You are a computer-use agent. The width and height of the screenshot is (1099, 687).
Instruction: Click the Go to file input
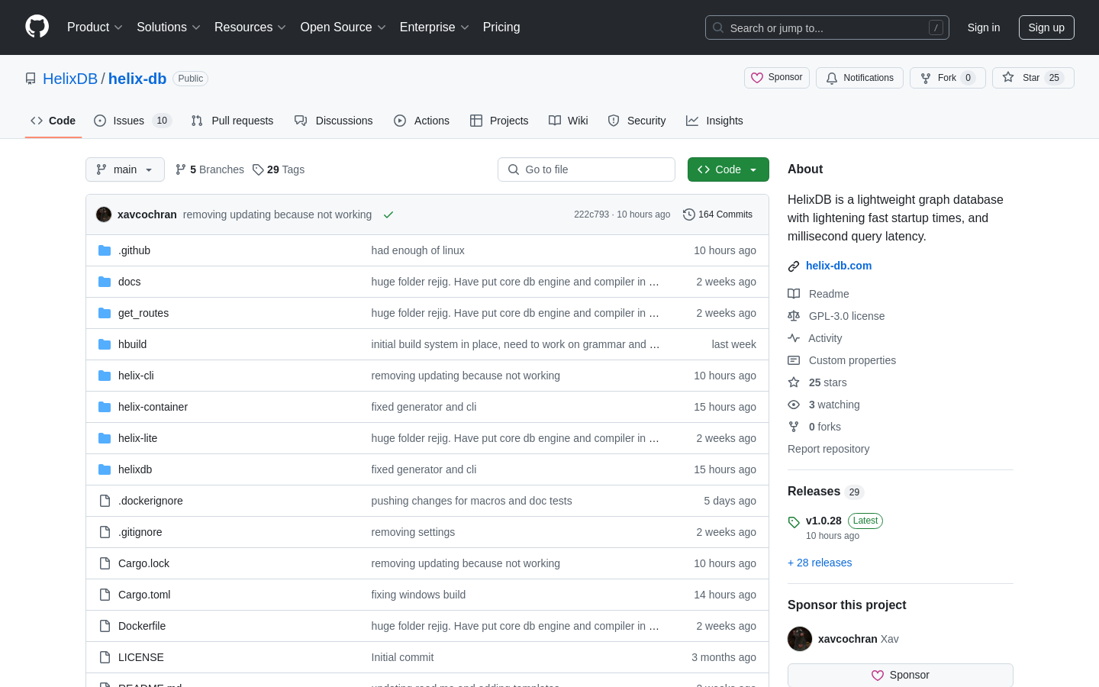tap(586, 169)
